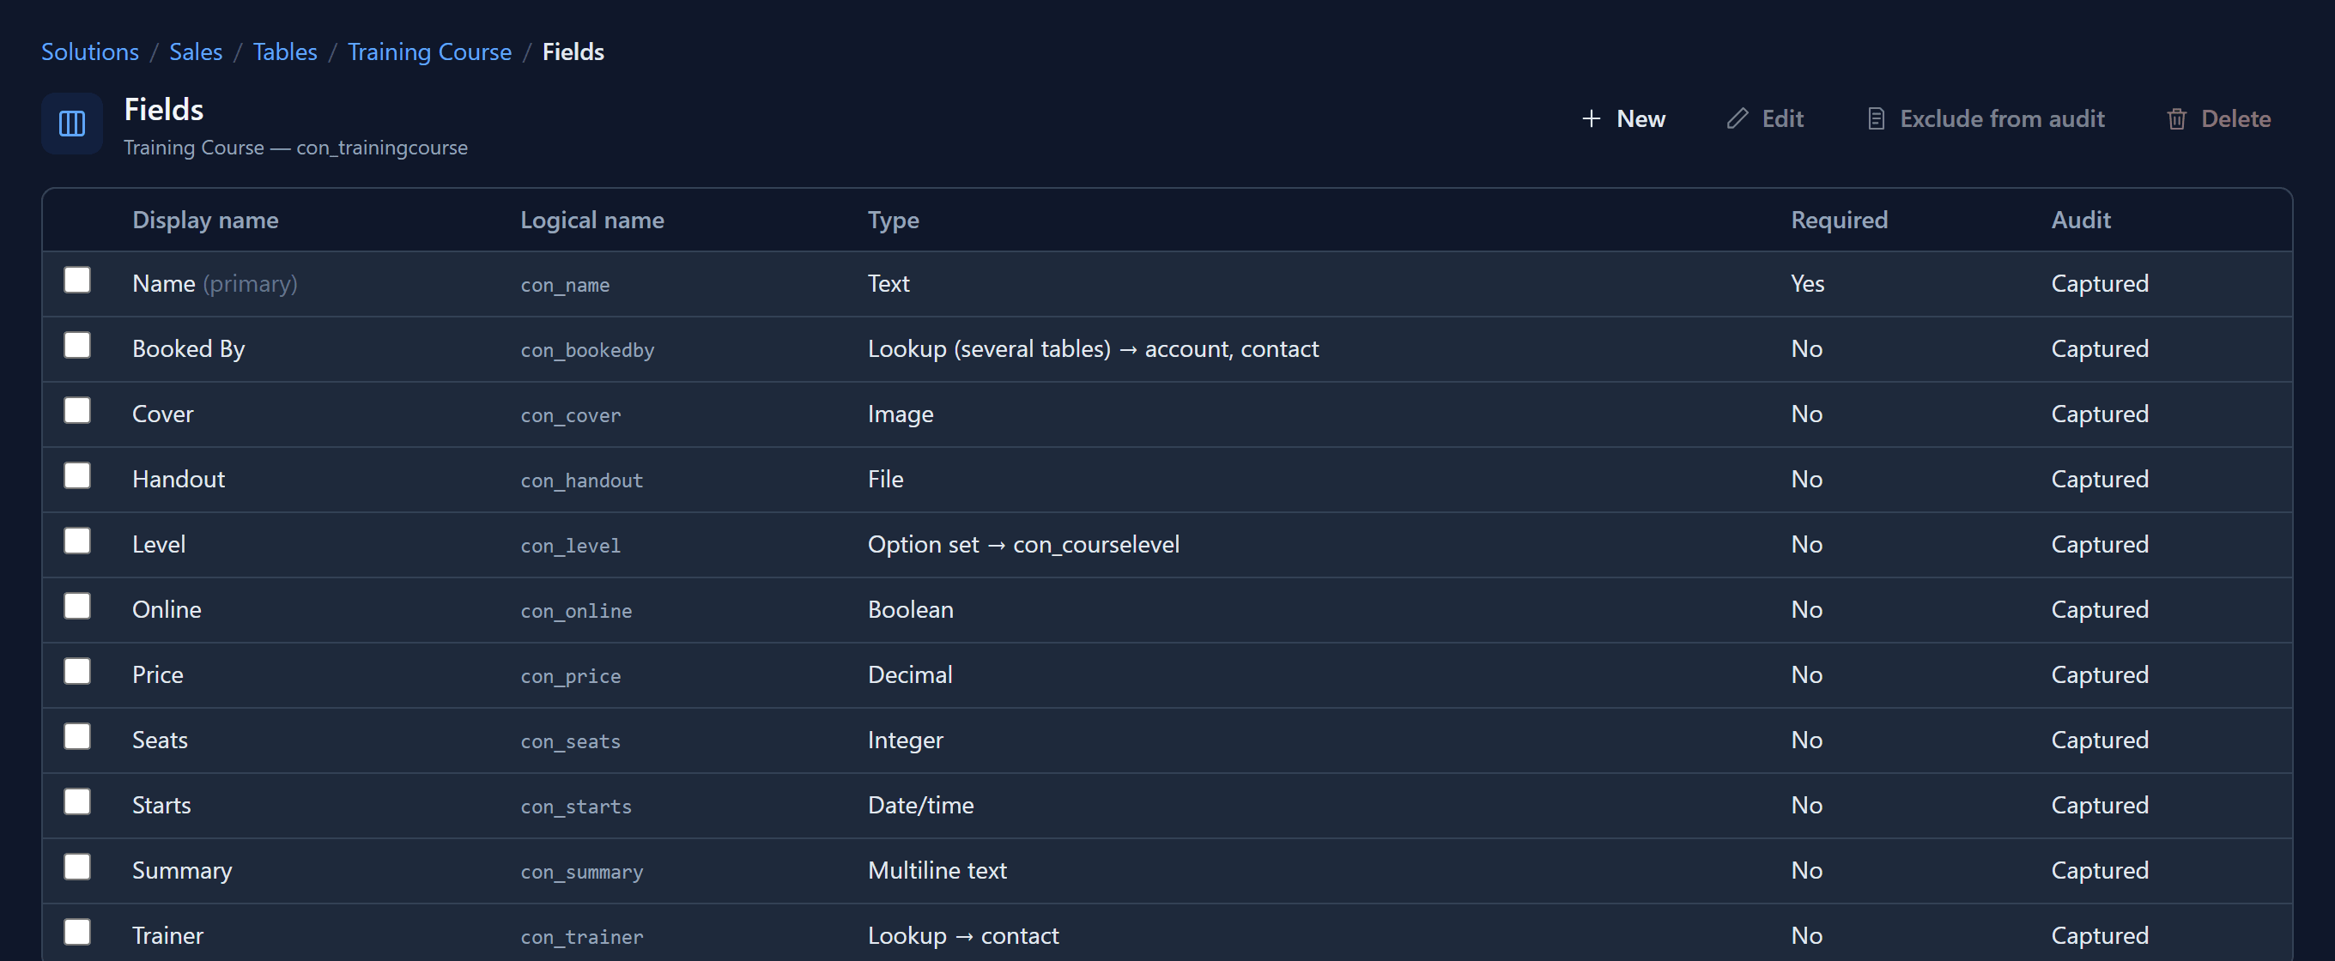Click the 'Yes' required value for Name
The image size is (2335, 961).
point(1807,283)
